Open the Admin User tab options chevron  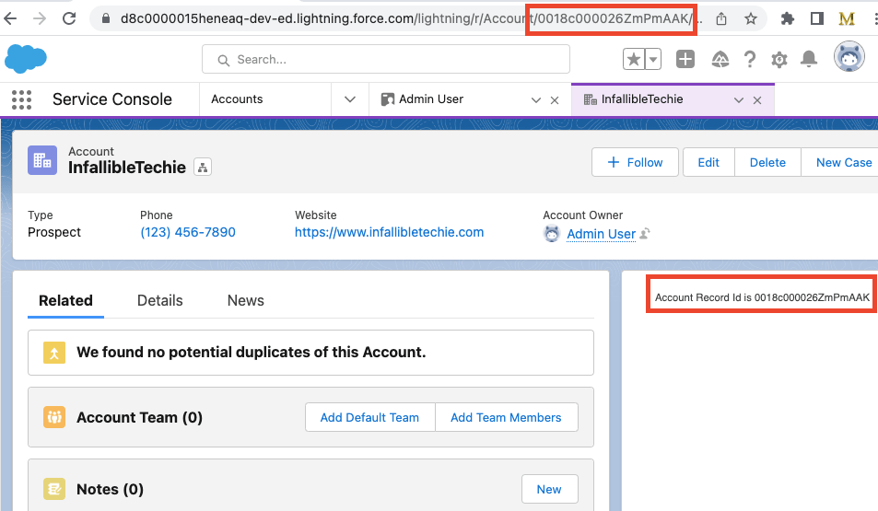click(536, 100)
